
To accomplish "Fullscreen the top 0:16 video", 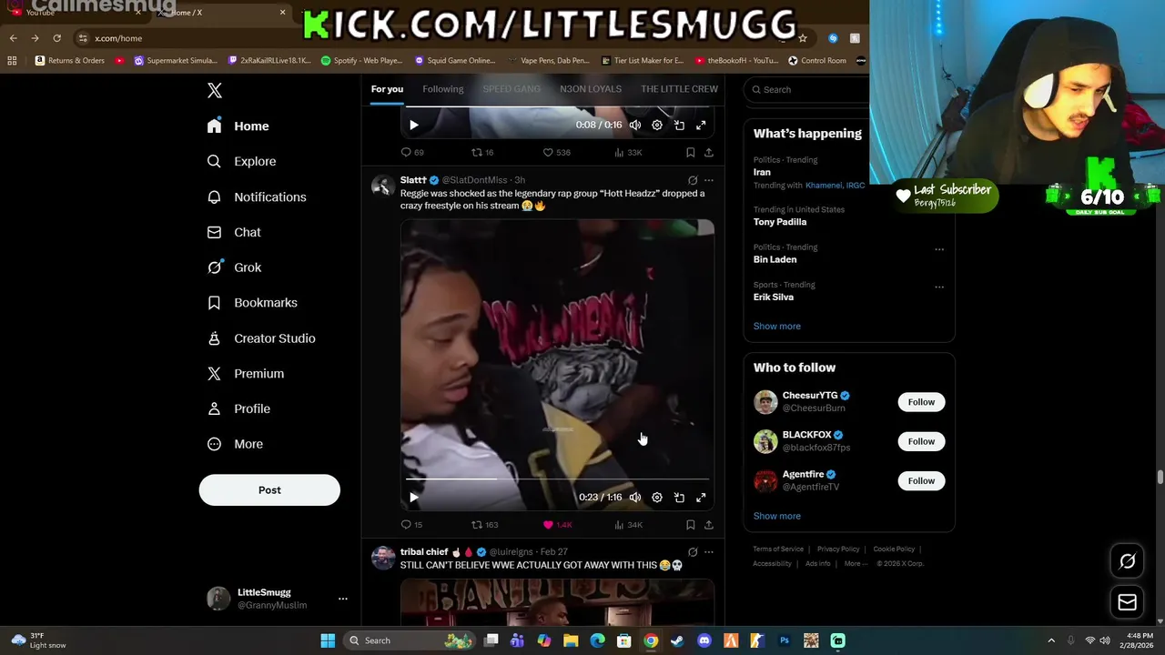I will (701, 125).
